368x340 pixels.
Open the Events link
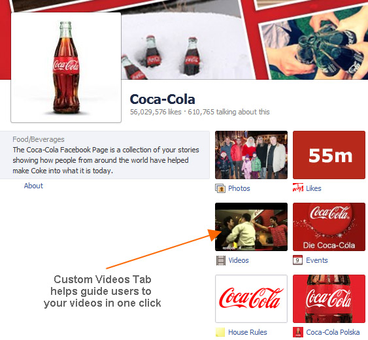[x=317, y=260]
